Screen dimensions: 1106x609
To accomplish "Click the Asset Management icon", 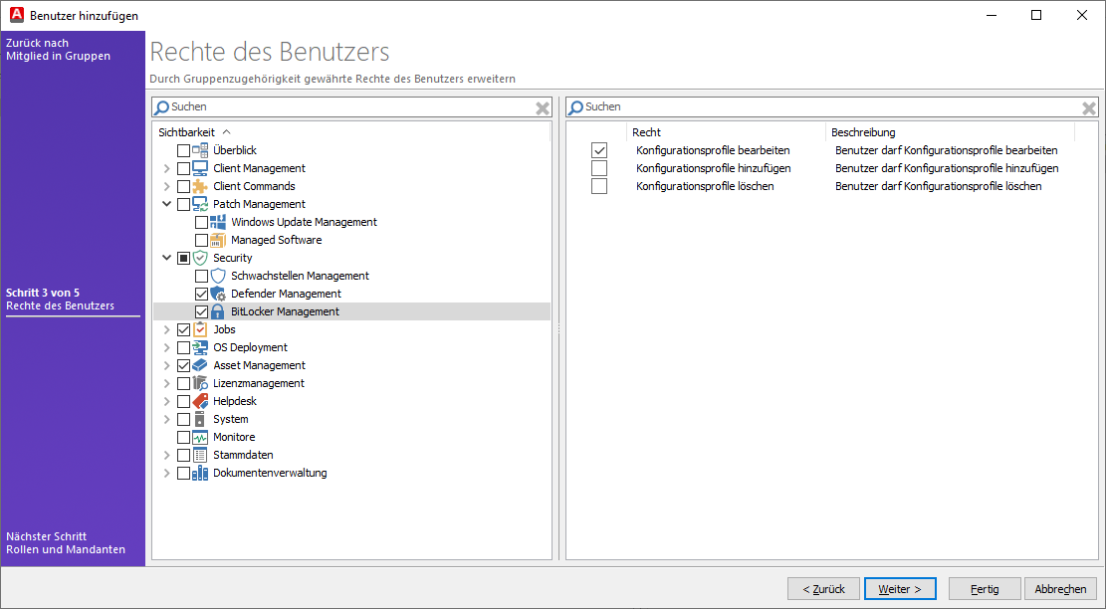I will point(199,364).
